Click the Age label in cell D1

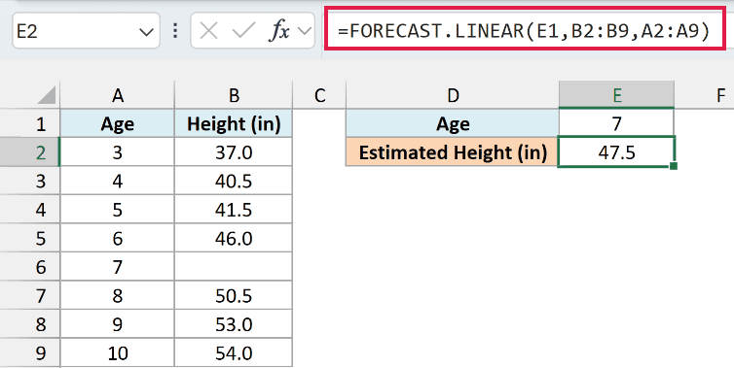[453, 123]
